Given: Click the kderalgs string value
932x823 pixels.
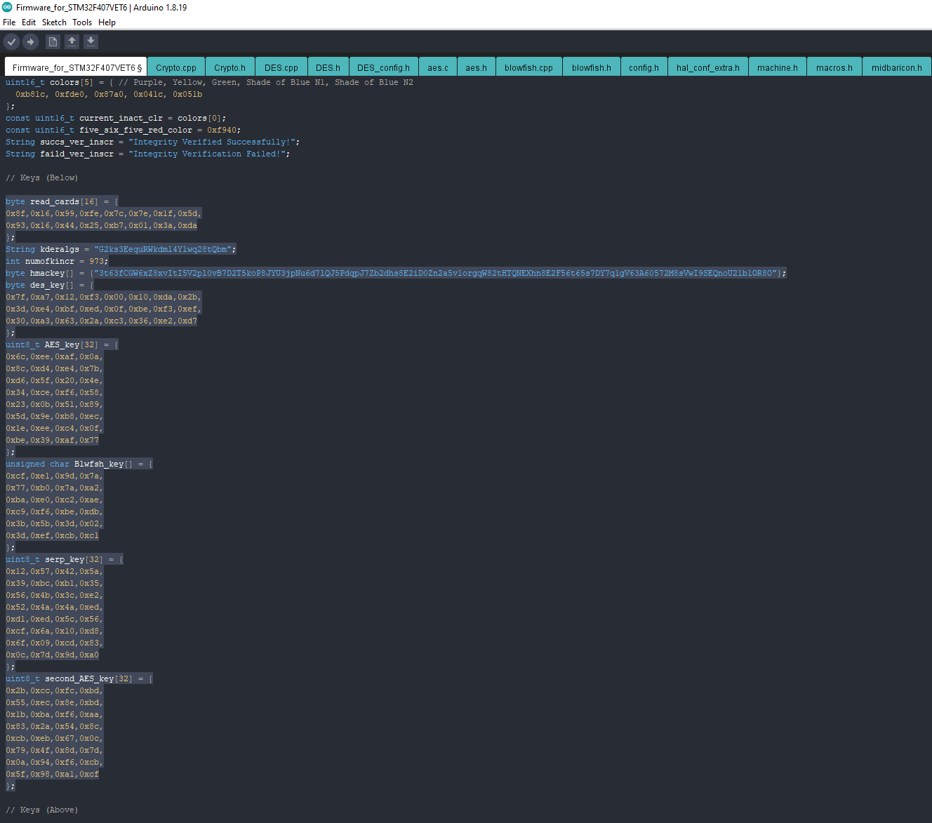Looking at the screenshot, I should click(x=163, y=249).
